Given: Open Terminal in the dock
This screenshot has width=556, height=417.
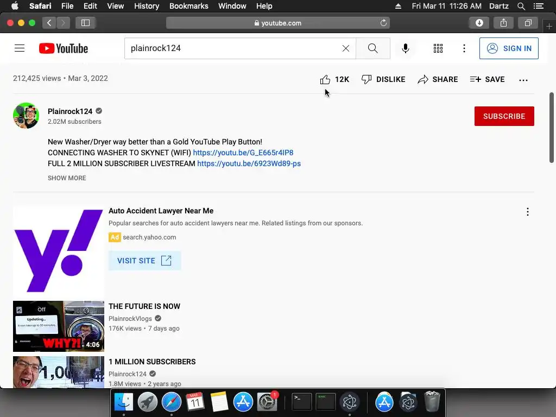Looking at the screenshot, I should 301,402.
